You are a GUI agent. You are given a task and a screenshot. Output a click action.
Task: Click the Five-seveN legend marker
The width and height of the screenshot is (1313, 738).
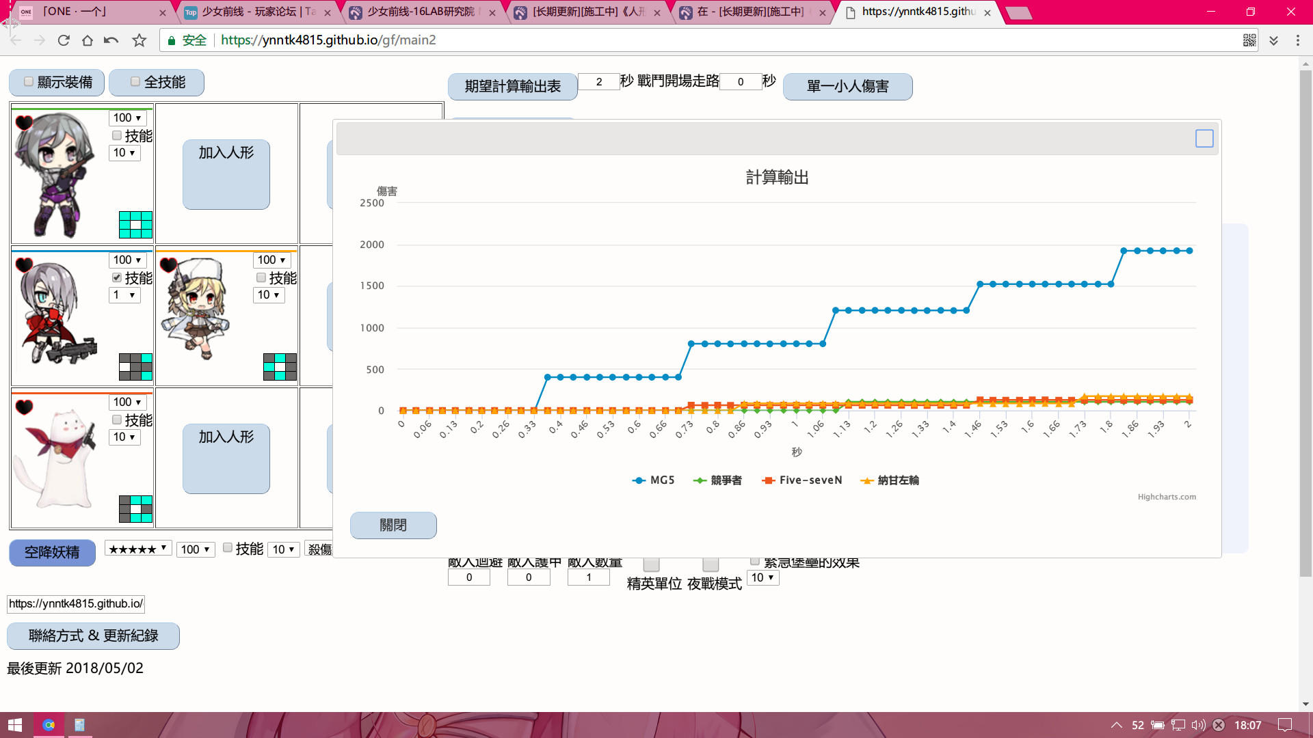pyautogui.click(x=768, y=480)
